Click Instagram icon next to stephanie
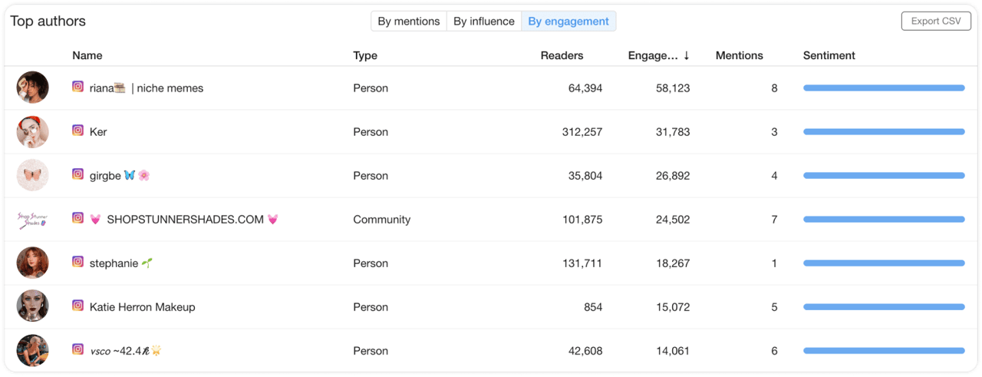The width and height of the screenshot is (982, 377). [x=77, y=262]
